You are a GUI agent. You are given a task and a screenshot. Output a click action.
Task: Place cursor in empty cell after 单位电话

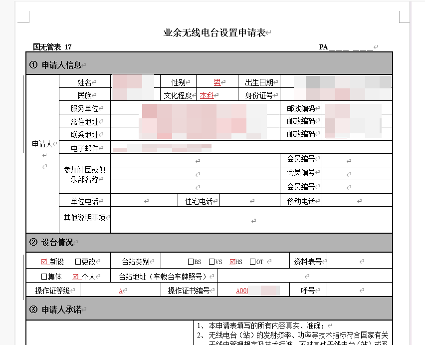(x=144, y=200)
